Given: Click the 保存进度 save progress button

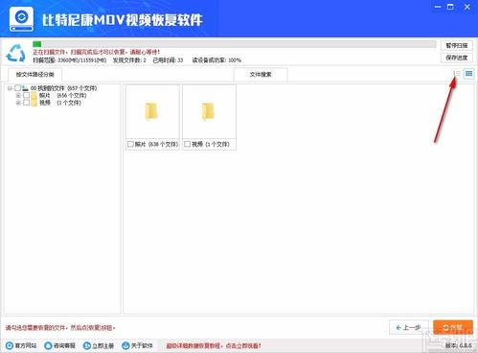Looking at the screenshot, I should click(457, 58).
